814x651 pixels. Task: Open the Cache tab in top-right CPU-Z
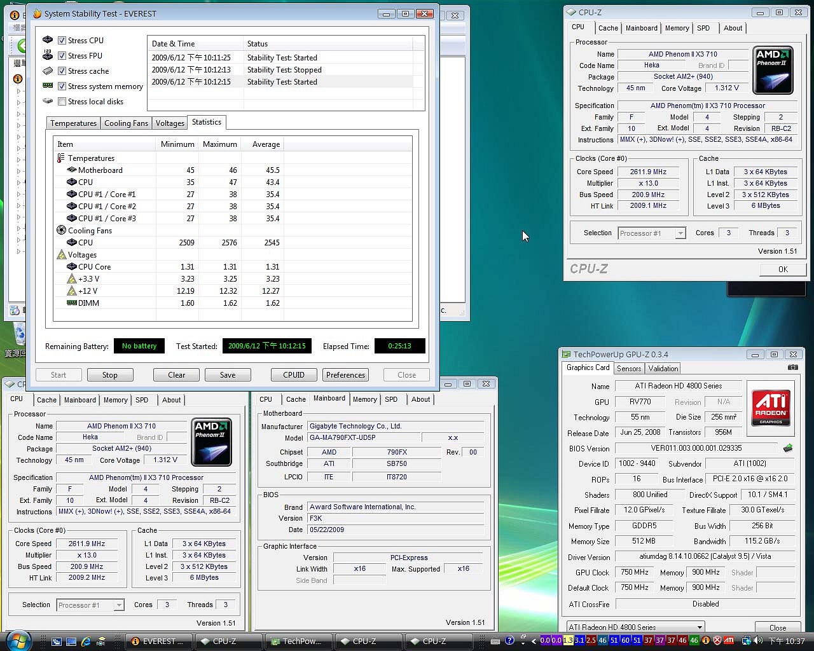point(608,28)
